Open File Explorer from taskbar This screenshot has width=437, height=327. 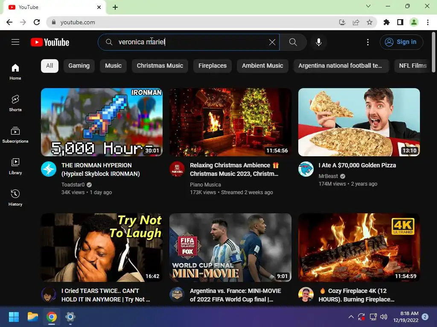33,317
